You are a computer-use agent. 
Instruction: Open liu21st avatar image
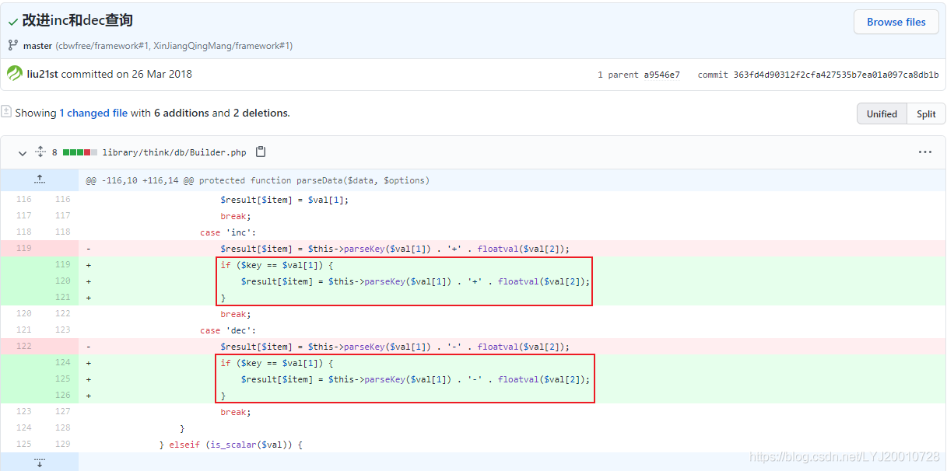(x=15, y=74)
